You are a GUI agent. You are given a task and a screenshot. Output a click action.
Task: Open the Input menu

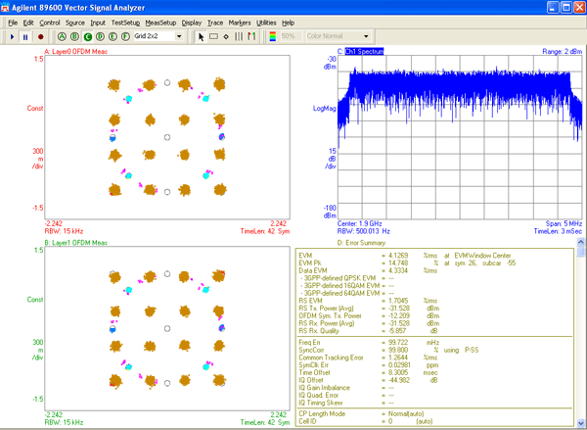click(x=98, y=23)
